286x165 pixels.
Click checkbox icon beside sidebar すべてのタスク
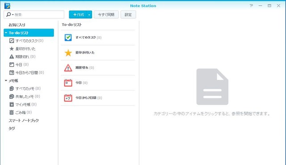(12, 41)
